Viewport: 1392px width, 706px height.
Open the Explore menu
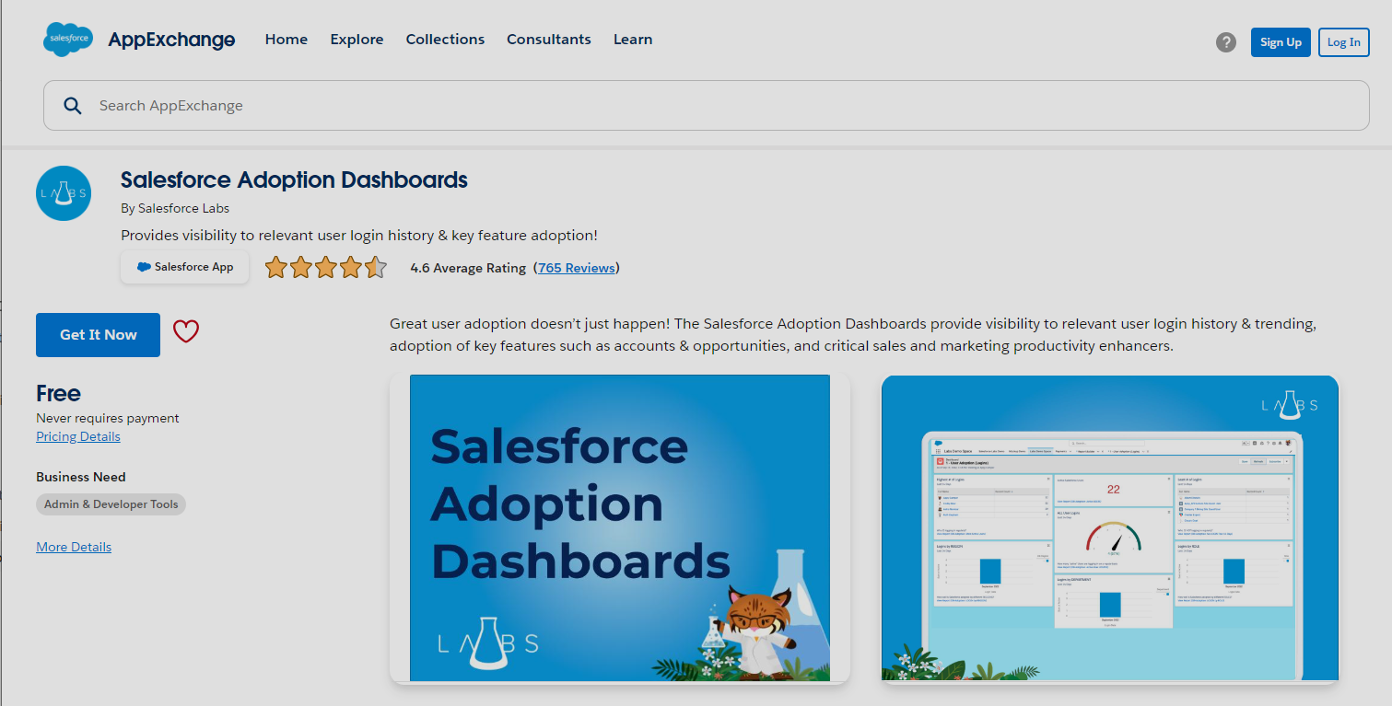pyautogui.click(x=357, y=40)
